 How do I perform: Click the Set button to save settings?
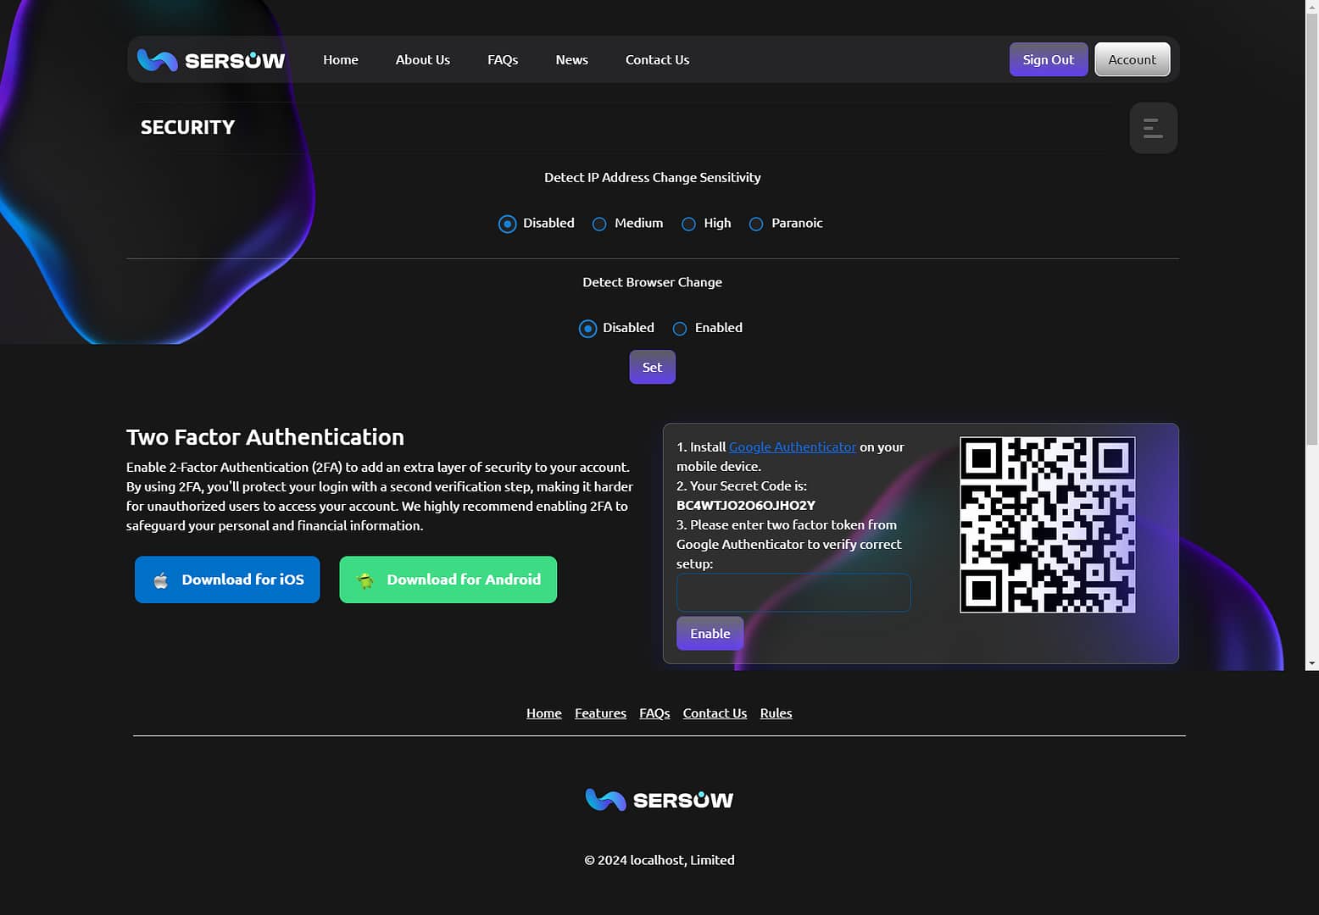652,367
